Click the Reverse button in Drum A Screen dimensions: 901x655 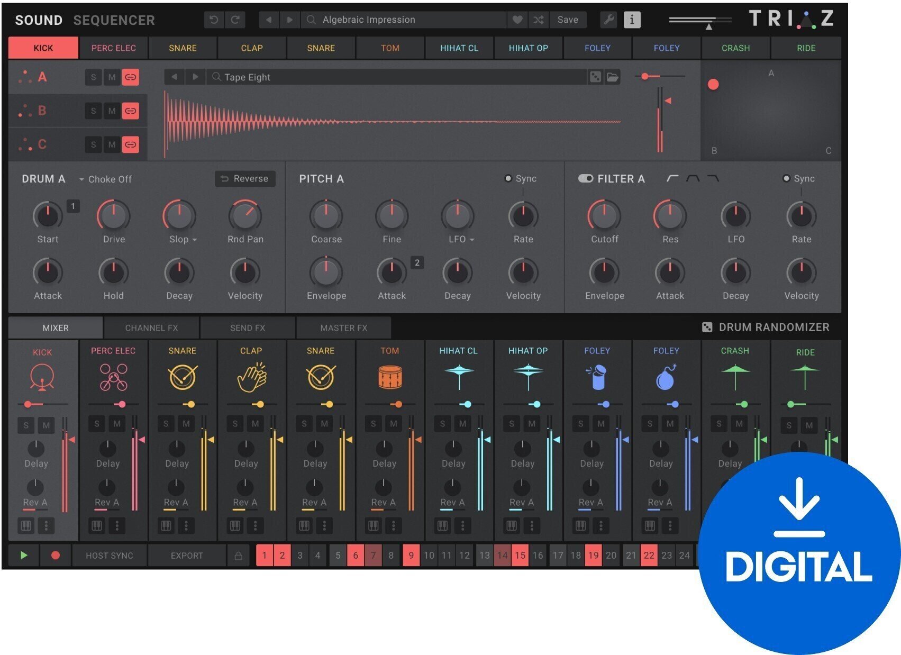pos(244,179)
